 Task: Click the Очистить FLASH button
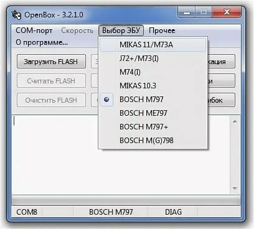pos(51,100)
